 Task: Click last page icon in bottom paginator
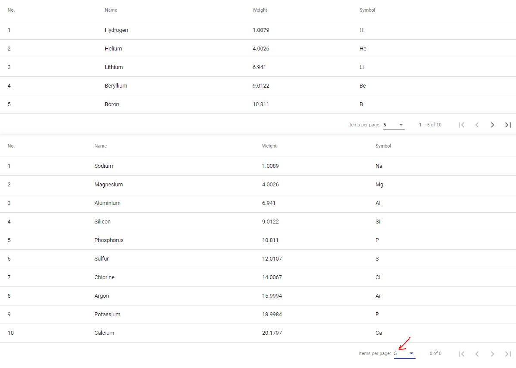[508, 354]
